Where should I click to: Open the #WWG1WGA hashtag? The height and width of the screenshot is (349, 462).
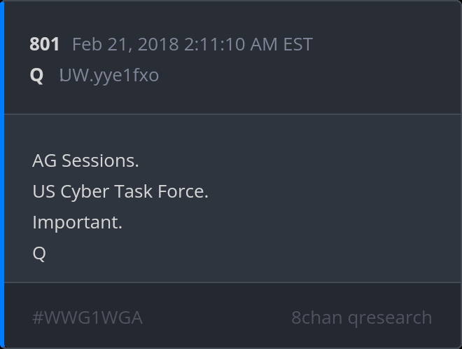[87, 317]
